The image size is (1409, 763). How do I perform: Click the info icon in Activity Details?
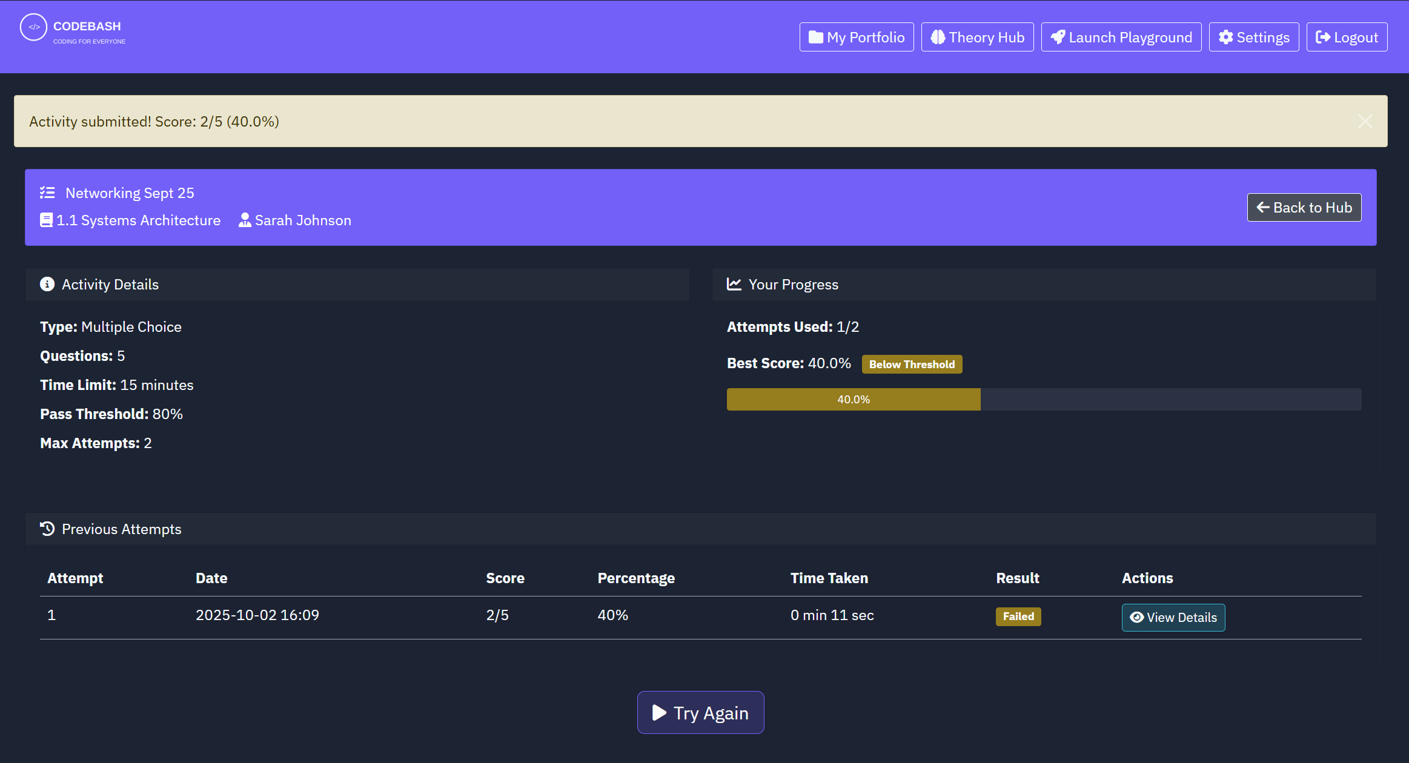[x=47, y=284]
